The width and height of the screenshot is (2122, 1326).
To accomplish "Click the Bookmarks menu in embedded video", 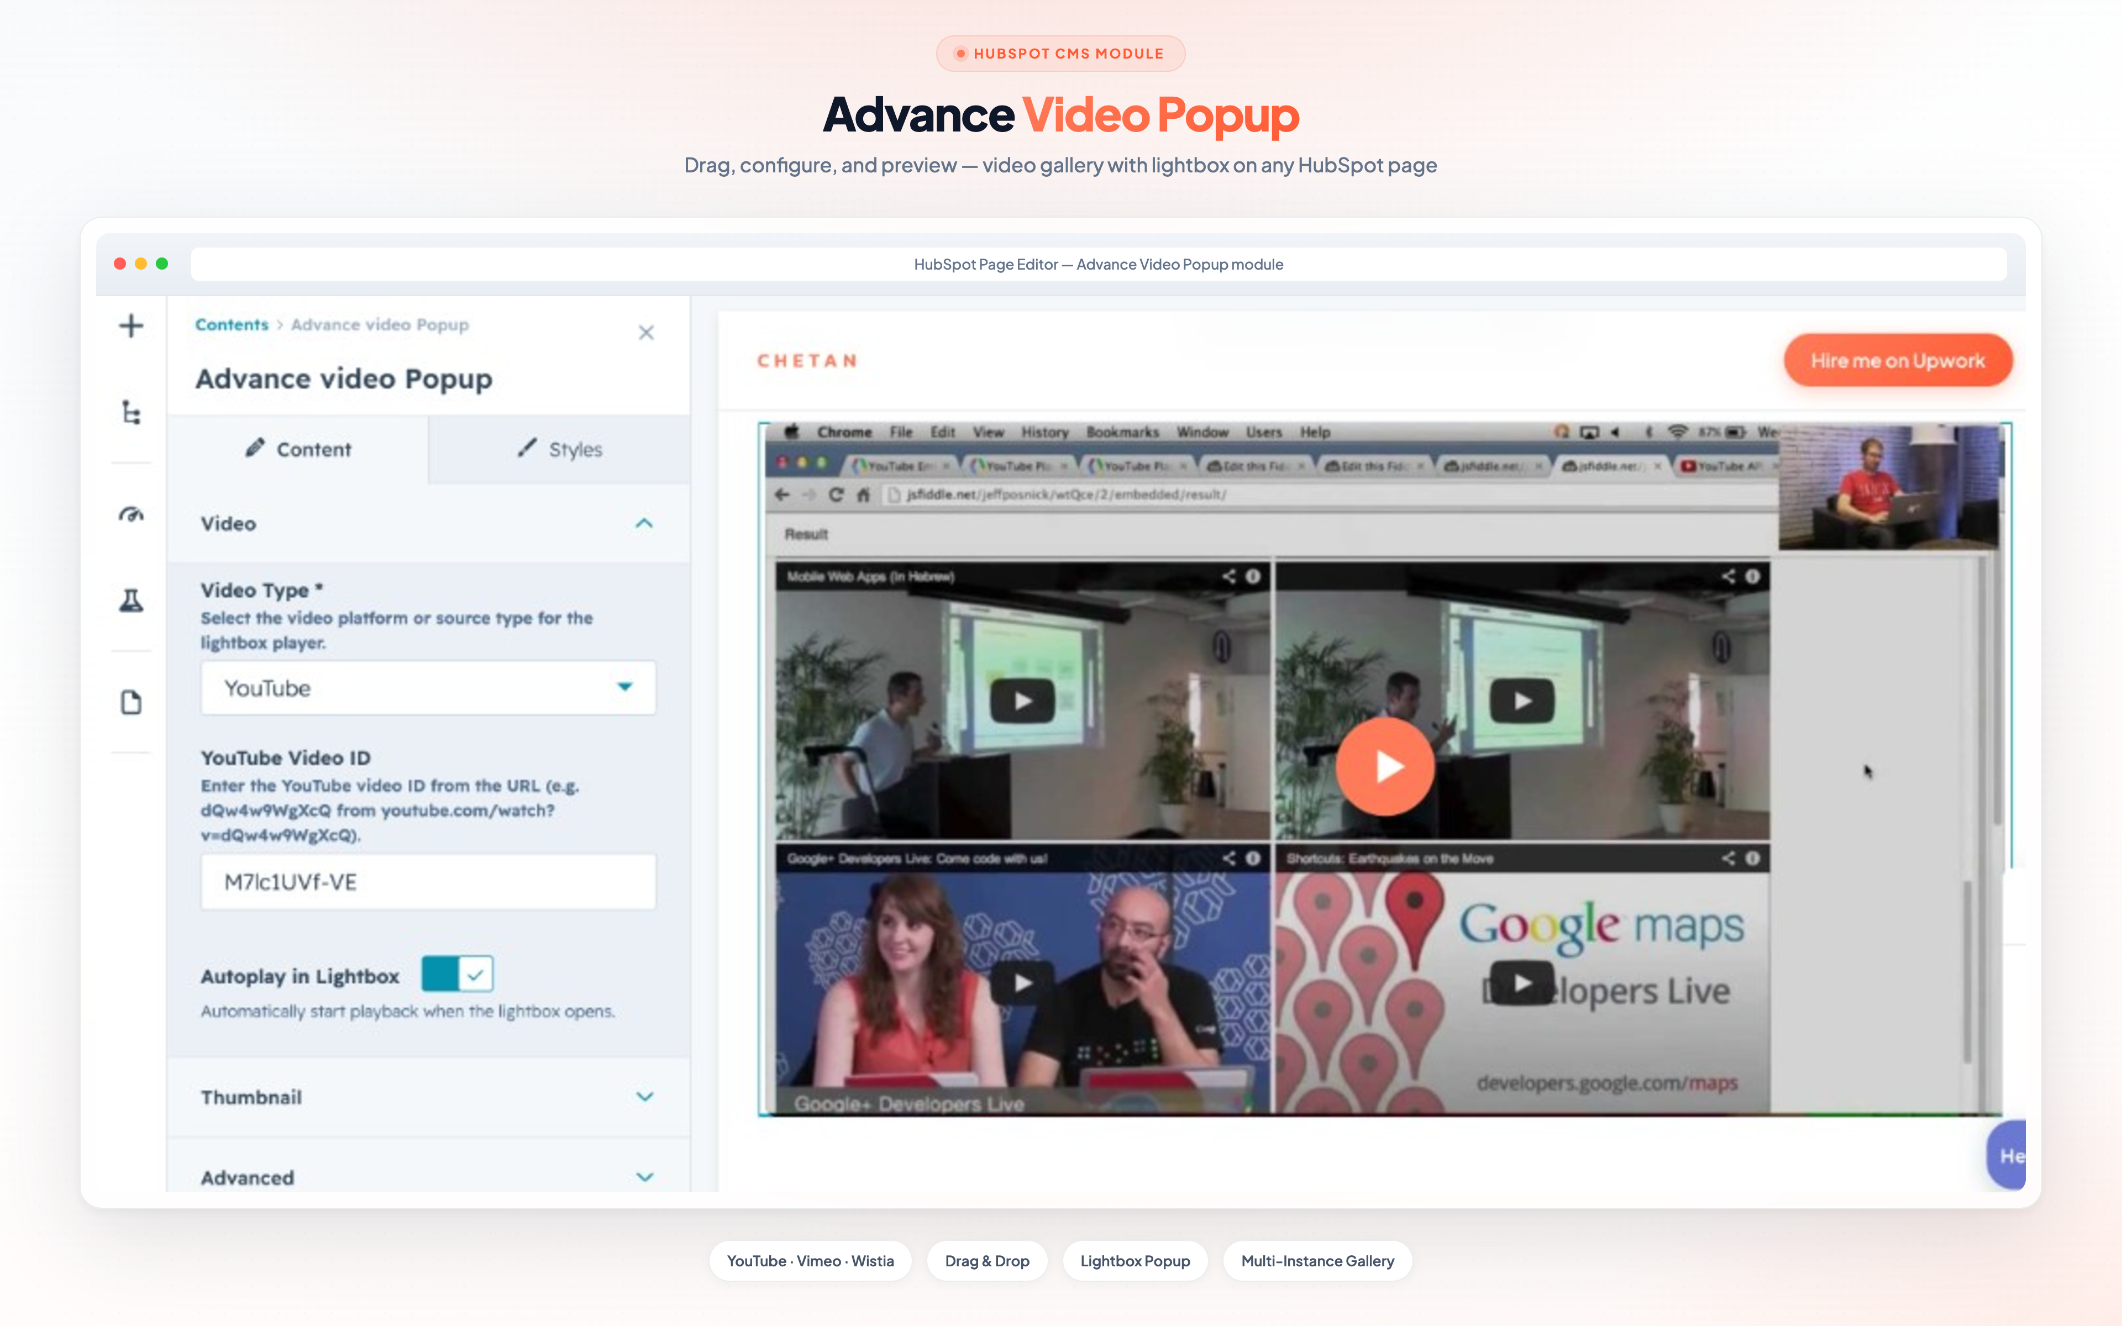I will click(1121, 433).
